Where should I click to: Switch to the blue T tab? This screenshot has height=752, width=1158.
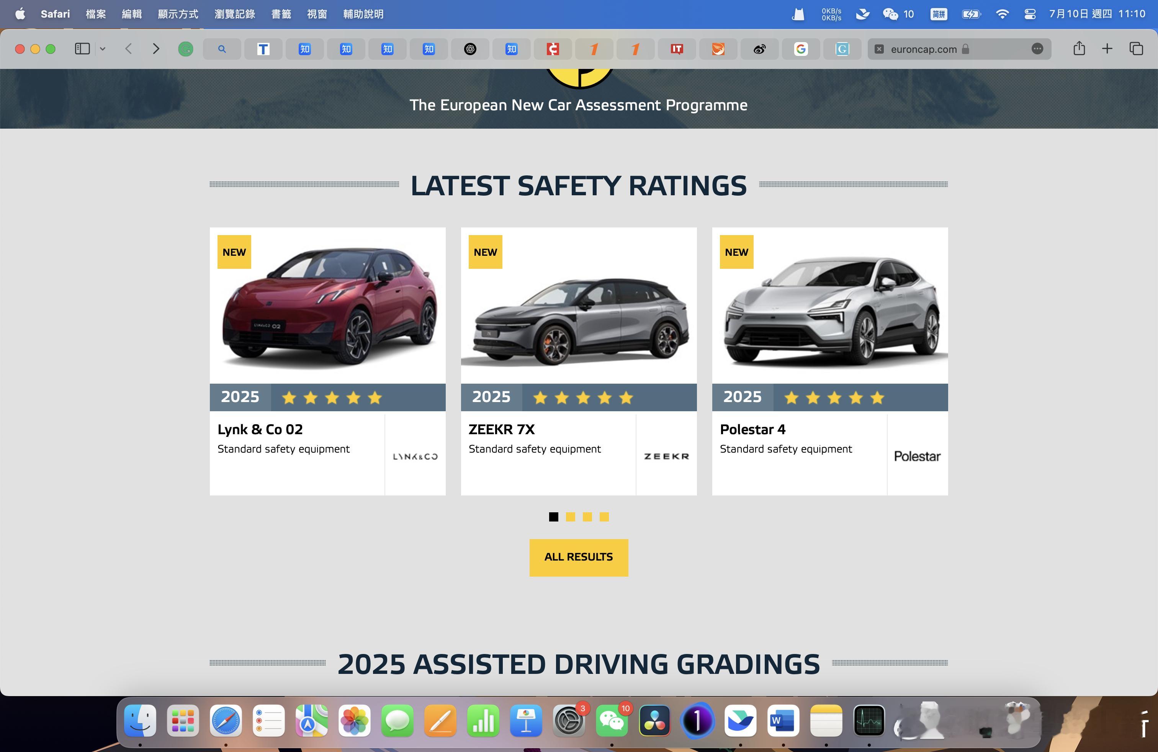click(263, 49)
